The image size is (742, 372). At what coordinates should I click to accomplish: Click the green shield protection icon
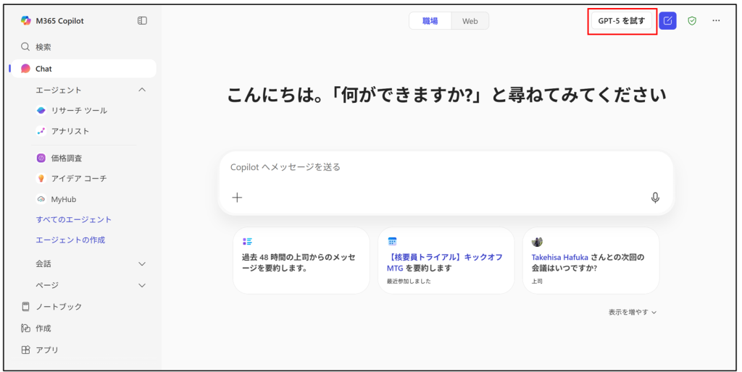(x=692, y=21)
